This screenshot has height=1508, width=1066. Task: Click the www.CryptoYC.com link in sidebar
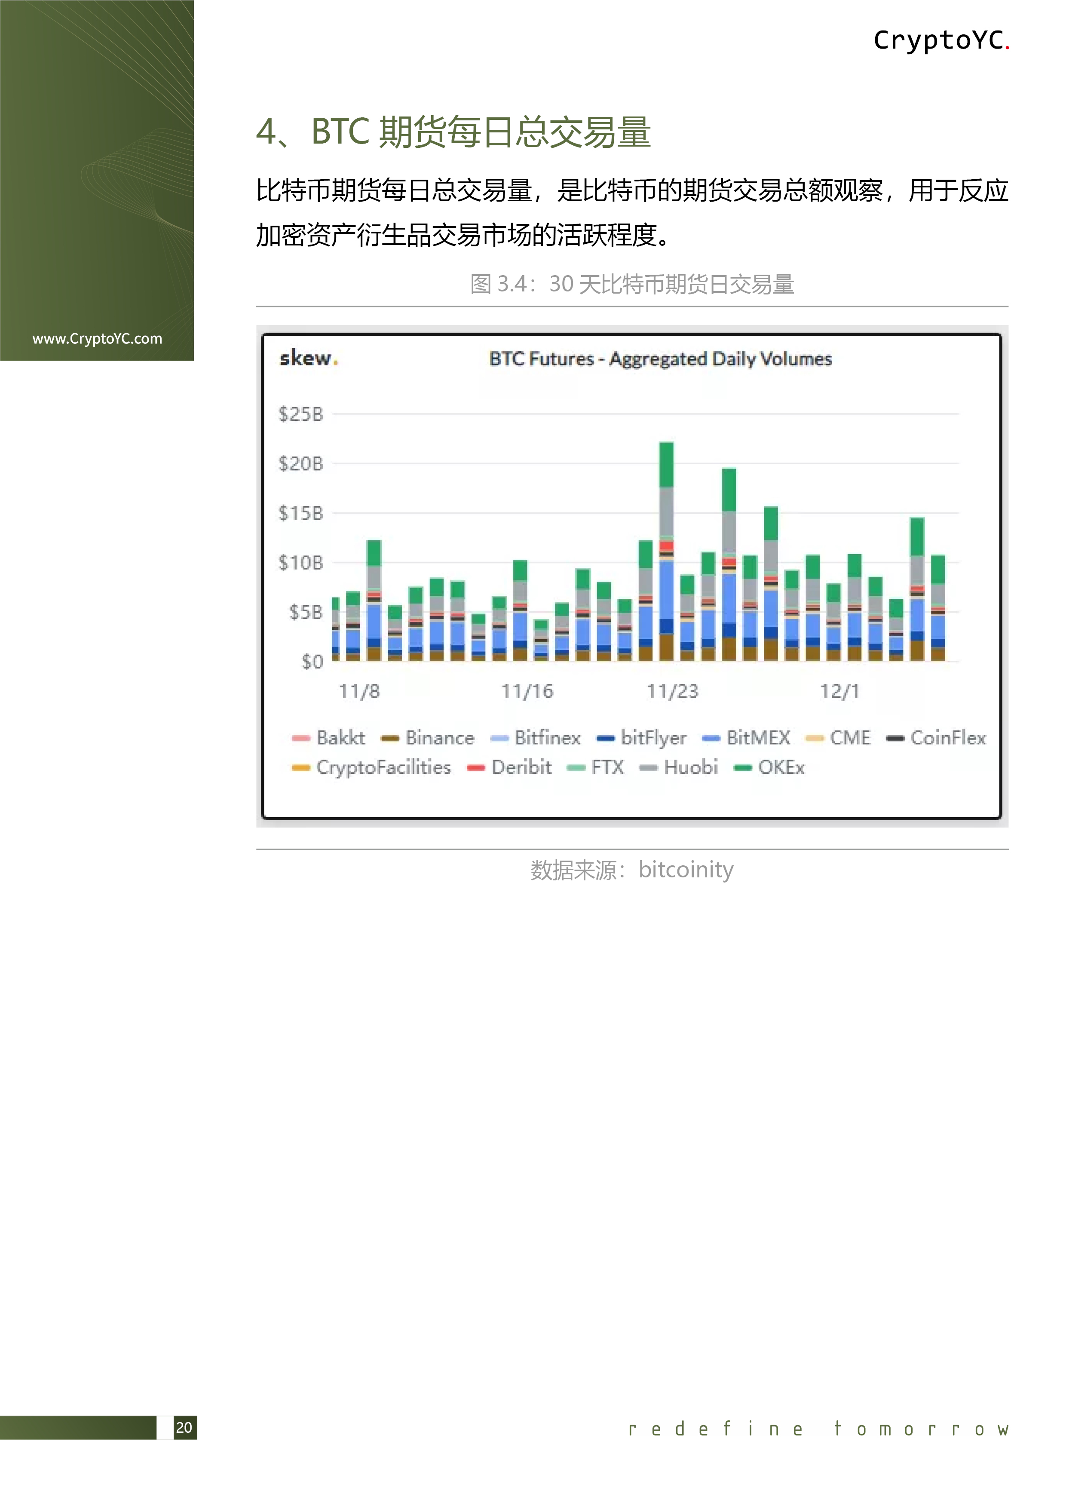pyautogui.click(x=97, y=339)
